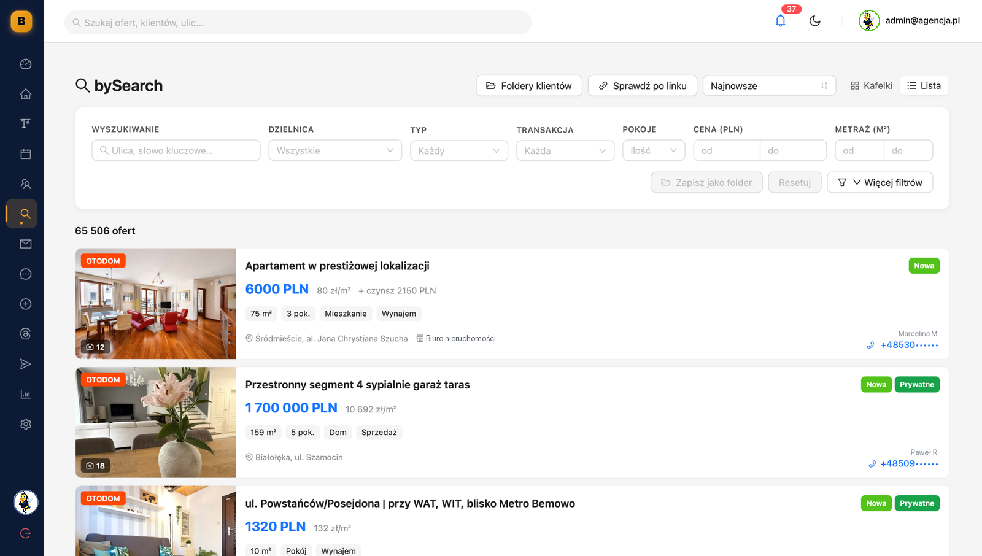Reveal phone number +48530 for Marcelina M.
This screenshot has width=982, height=556.
click(x=910, y=346)
